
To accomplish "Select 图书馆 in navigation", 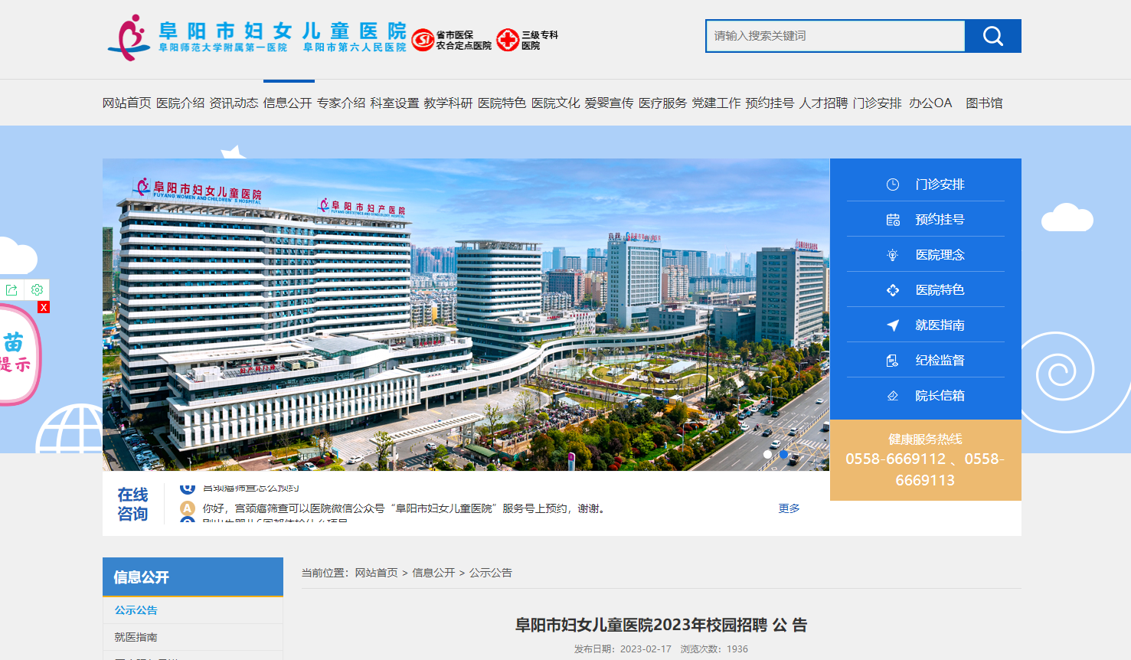I will click(984, 103).
